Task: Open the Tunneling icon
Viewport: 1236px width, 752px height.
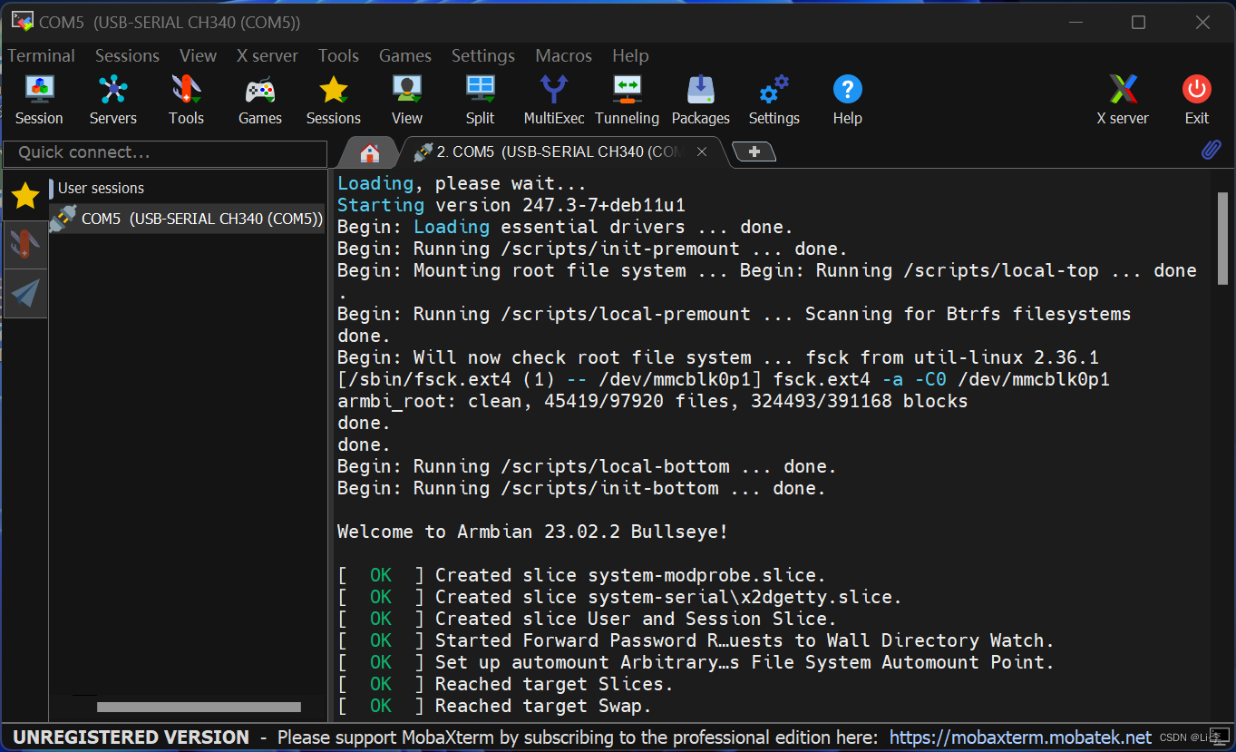Action: pos(627,100)
